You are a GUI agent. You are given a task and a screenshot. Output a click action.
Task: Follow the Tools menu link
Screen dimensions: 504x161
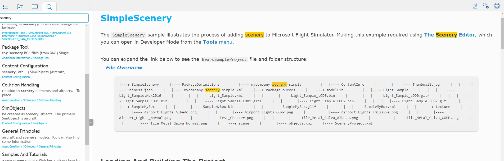pos(218,42)
